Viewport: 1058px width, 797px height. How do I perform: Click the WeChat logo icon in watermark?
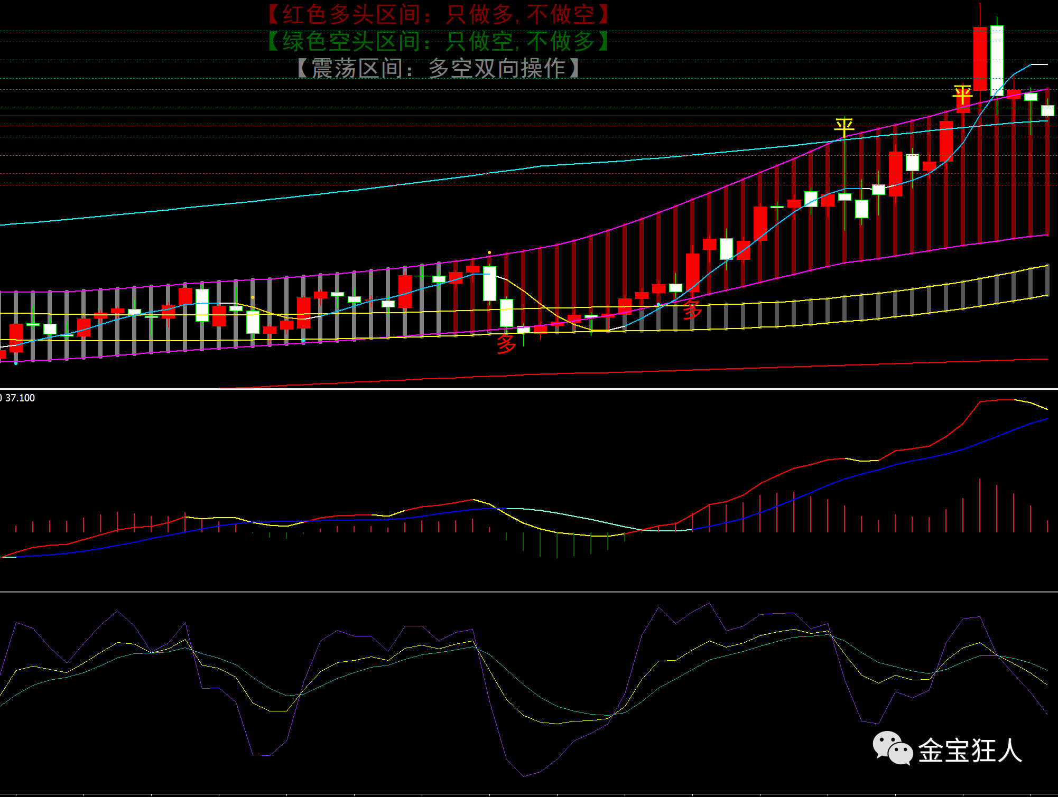(892, 748)
